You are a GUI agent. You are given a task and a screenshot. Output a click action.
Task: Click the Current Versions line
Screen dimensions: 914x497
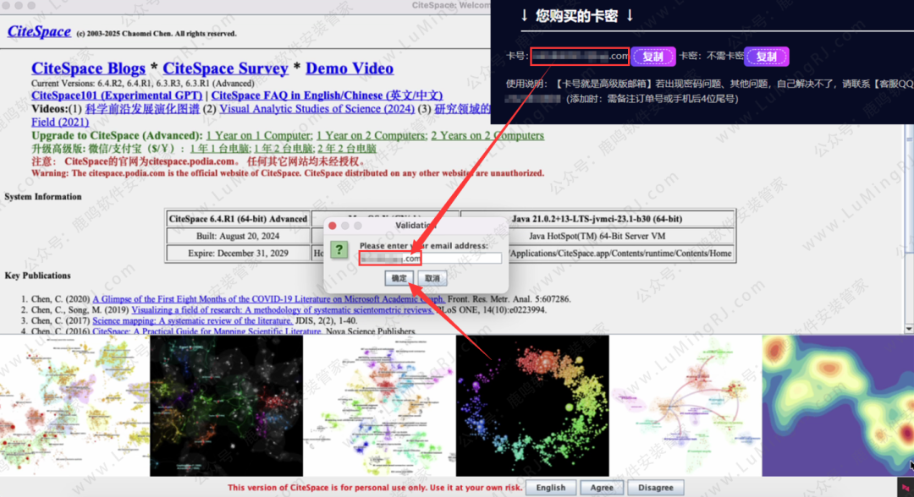(143, 83)
